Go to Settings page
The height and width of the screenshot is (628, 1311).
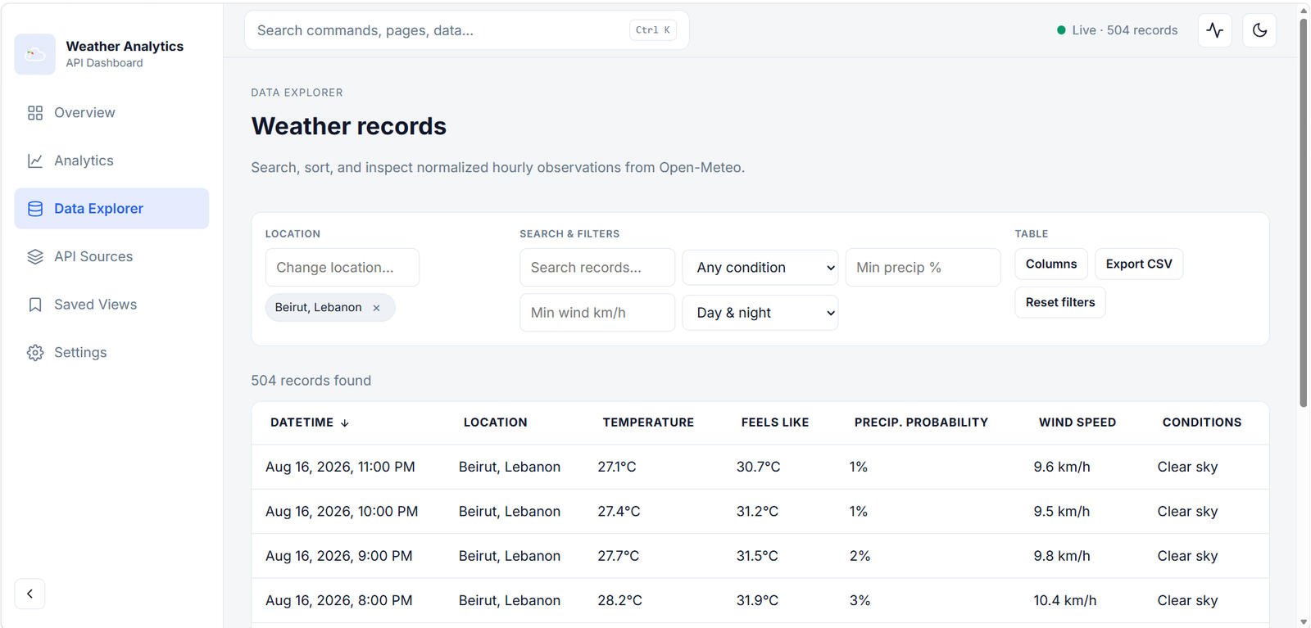(x=111, y=353)
